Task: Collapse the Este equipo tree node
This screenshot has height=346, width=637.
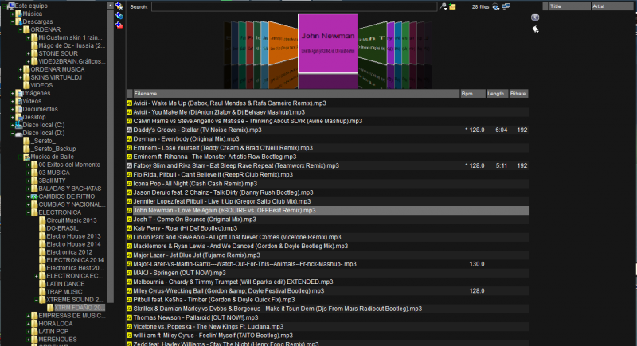Action: [4, 6]
